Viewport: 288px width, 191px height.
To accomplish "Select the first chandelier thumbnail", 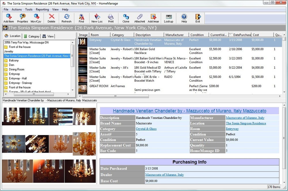I will (14, 116).
